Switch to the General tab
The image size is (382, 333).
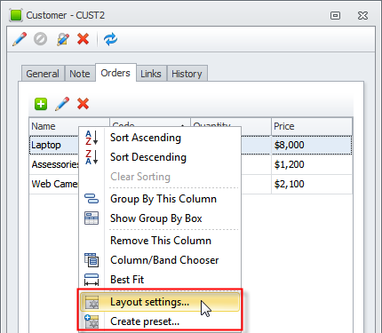click(x=43, y=74)
